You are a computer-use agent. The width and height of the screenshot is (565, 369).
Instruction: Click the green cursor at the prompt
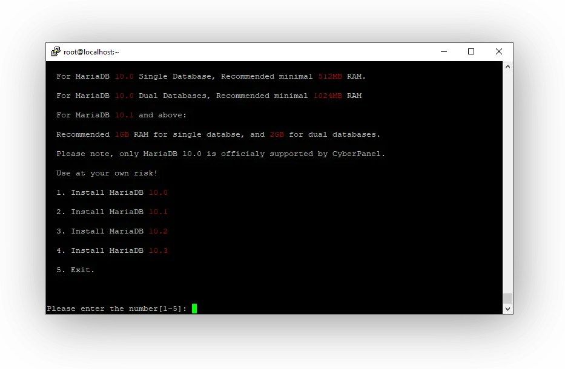194,309
